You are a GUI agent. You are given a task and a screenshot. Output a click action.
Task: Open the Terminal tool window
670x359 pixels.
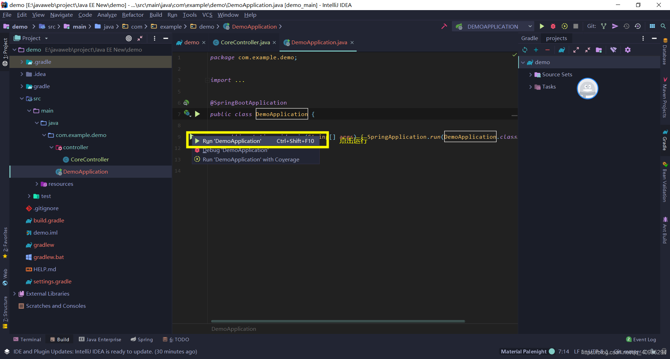pyautogui.click(x=27, y=339)
